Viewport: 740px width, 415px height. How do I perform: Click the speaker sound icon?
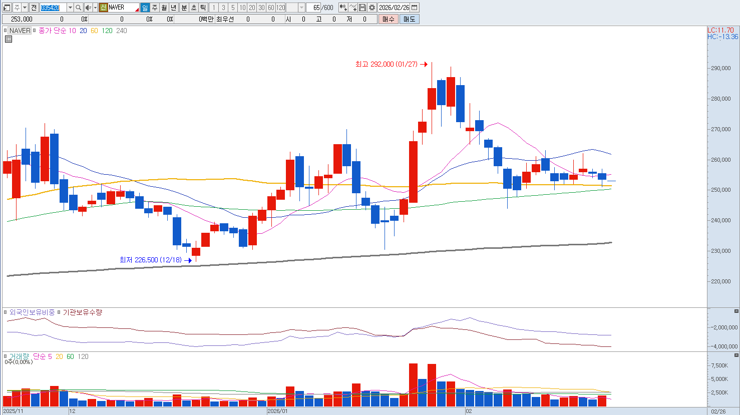pos(88,8)
